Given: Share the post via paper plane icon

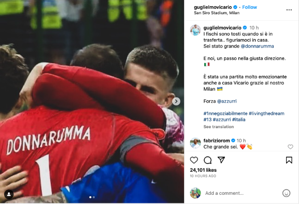Looking at the screenshot, I should [x=221, y=160].
